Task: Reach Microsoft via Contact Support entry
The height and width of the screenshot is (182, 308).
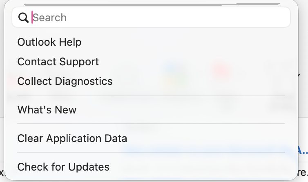Action: pyautogui.click(x=58, y=62)
